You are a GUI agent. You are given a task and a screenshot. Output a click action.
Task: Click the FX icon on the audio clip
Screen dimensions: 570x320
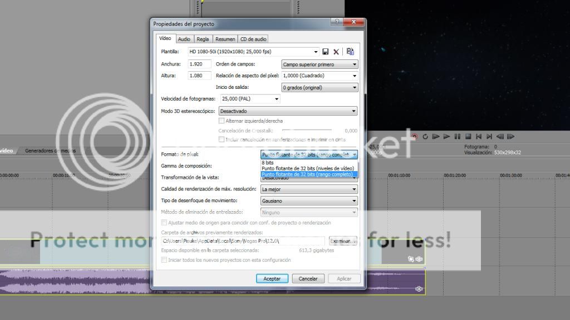[x=419, y=289]
